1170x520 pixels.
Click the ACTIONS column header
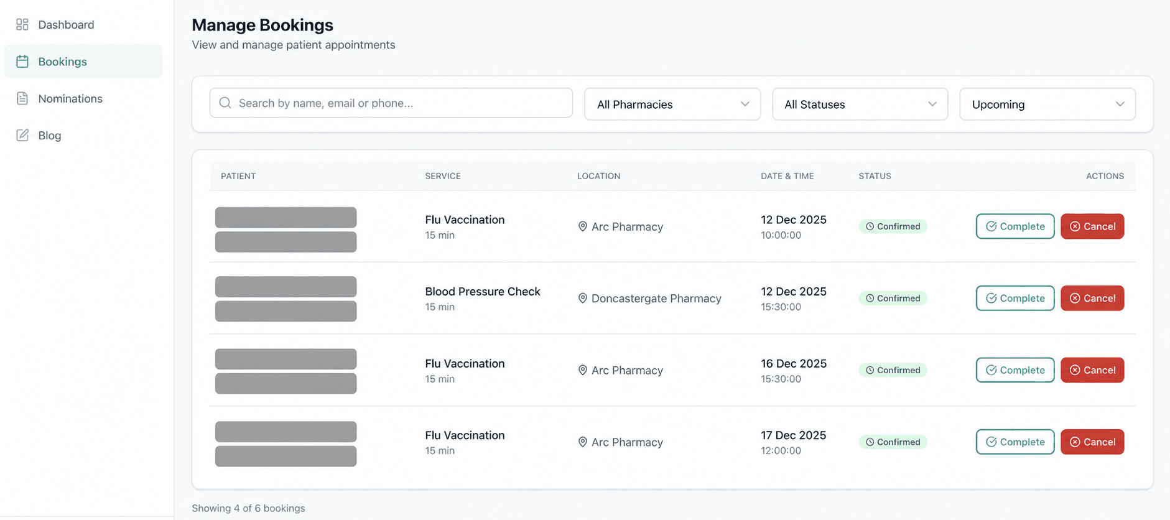click(x=1105, y=176)
